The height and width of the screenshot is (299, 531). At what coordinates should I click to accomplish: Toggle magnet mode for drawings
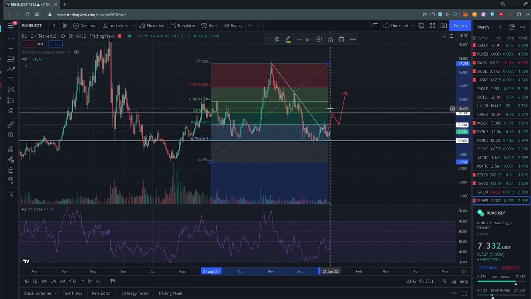click(11, 149)
